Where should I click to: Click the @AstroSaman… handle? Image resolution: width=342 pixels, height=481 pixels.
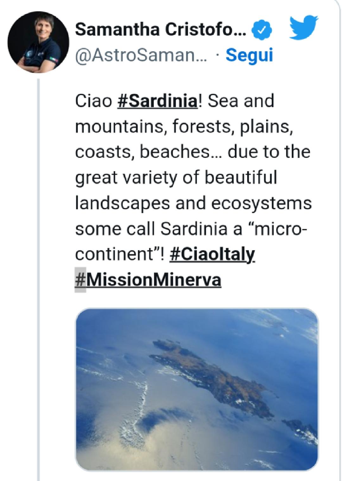click(141, 55)
